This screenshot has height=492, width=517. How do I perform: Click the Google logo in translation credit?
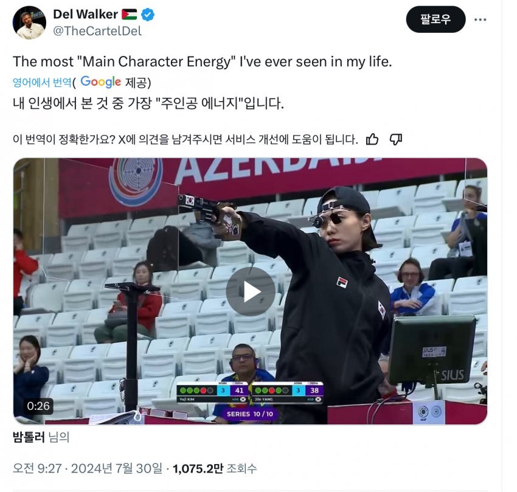(100, 81)
